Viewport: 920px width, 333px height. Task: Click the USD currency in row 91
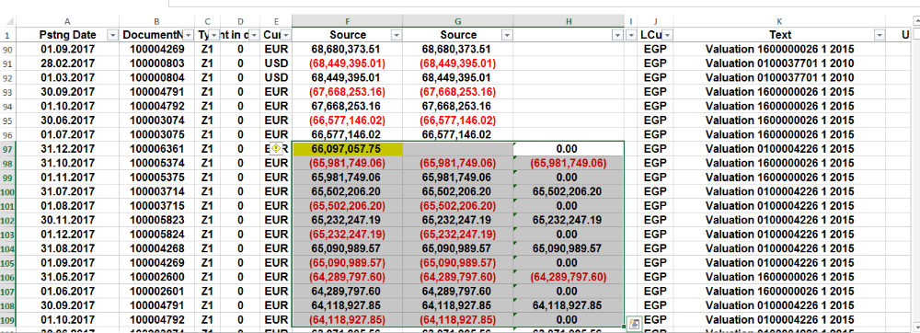tap(276, 63)
